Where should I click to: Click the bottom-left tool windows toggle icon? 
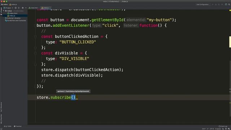point(1,129)
